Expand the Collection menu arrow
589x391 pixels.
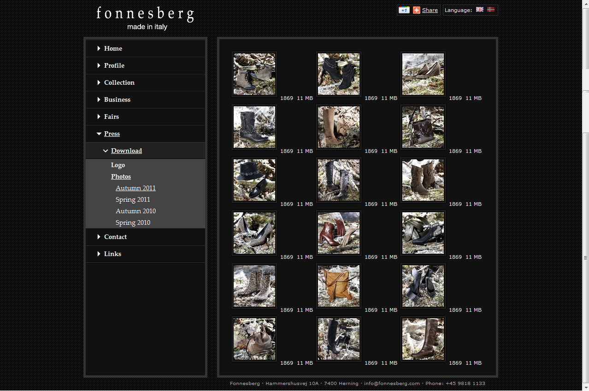[99, 82]
